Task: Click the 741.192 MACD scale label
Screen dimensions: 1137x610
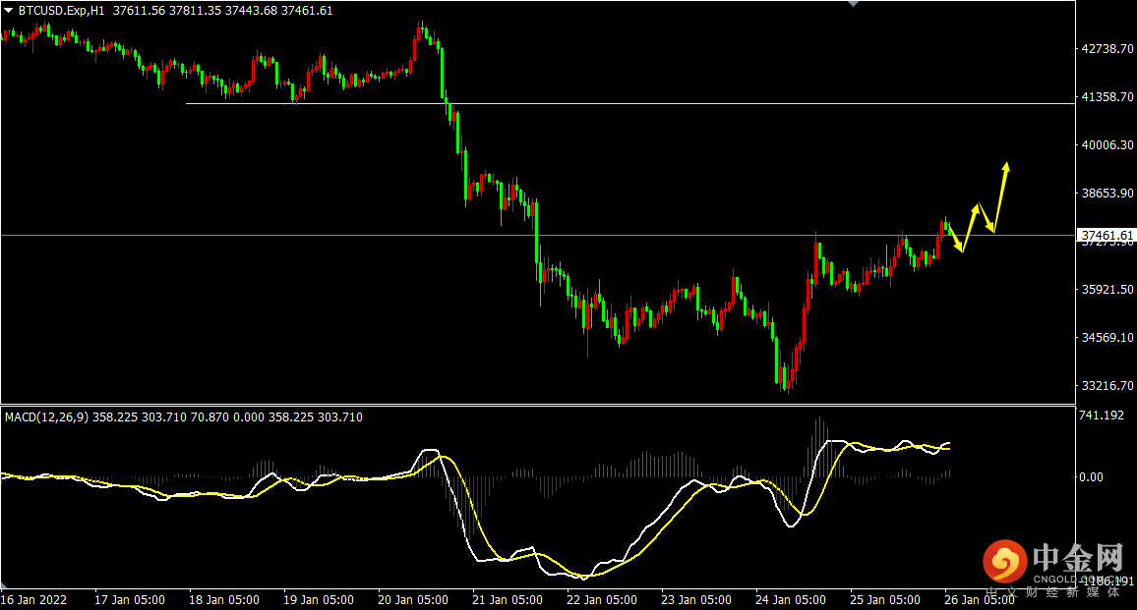Action: coord(1101,416)
